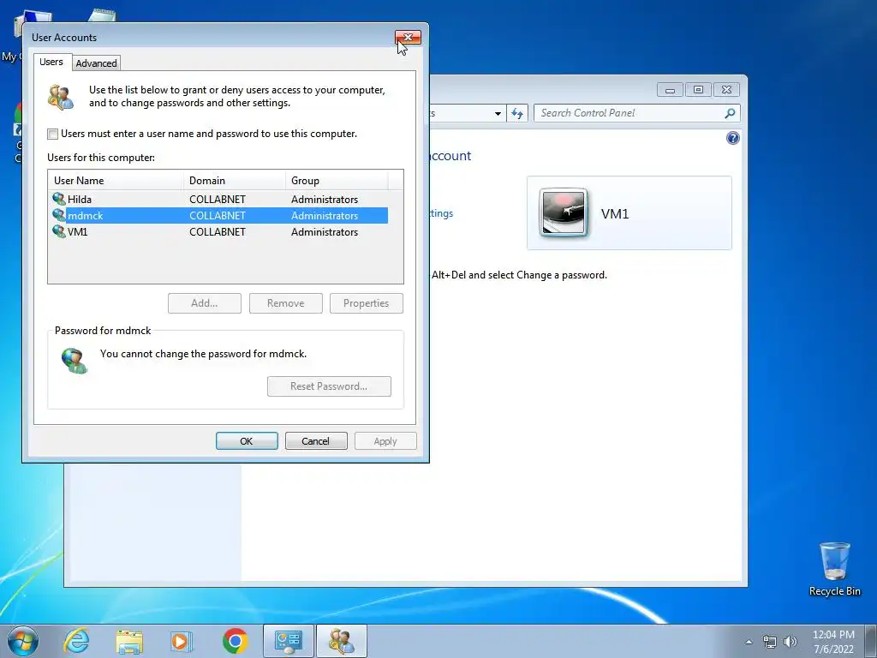Switch to Control Panel taskbar button
This screenshot has width=877, height=658.
288,641
